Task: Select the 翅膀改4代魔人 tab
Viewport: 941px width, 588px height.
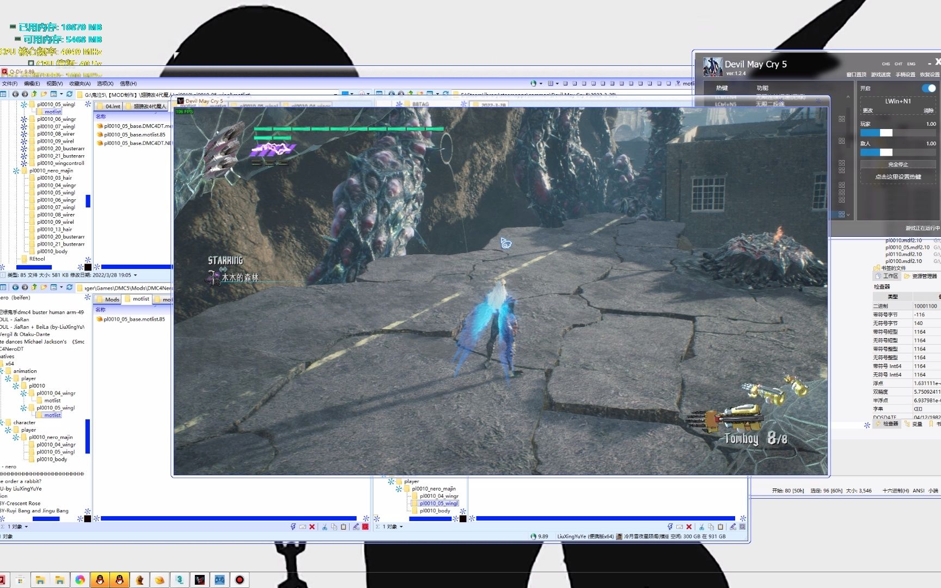Action: pos(146,106)
